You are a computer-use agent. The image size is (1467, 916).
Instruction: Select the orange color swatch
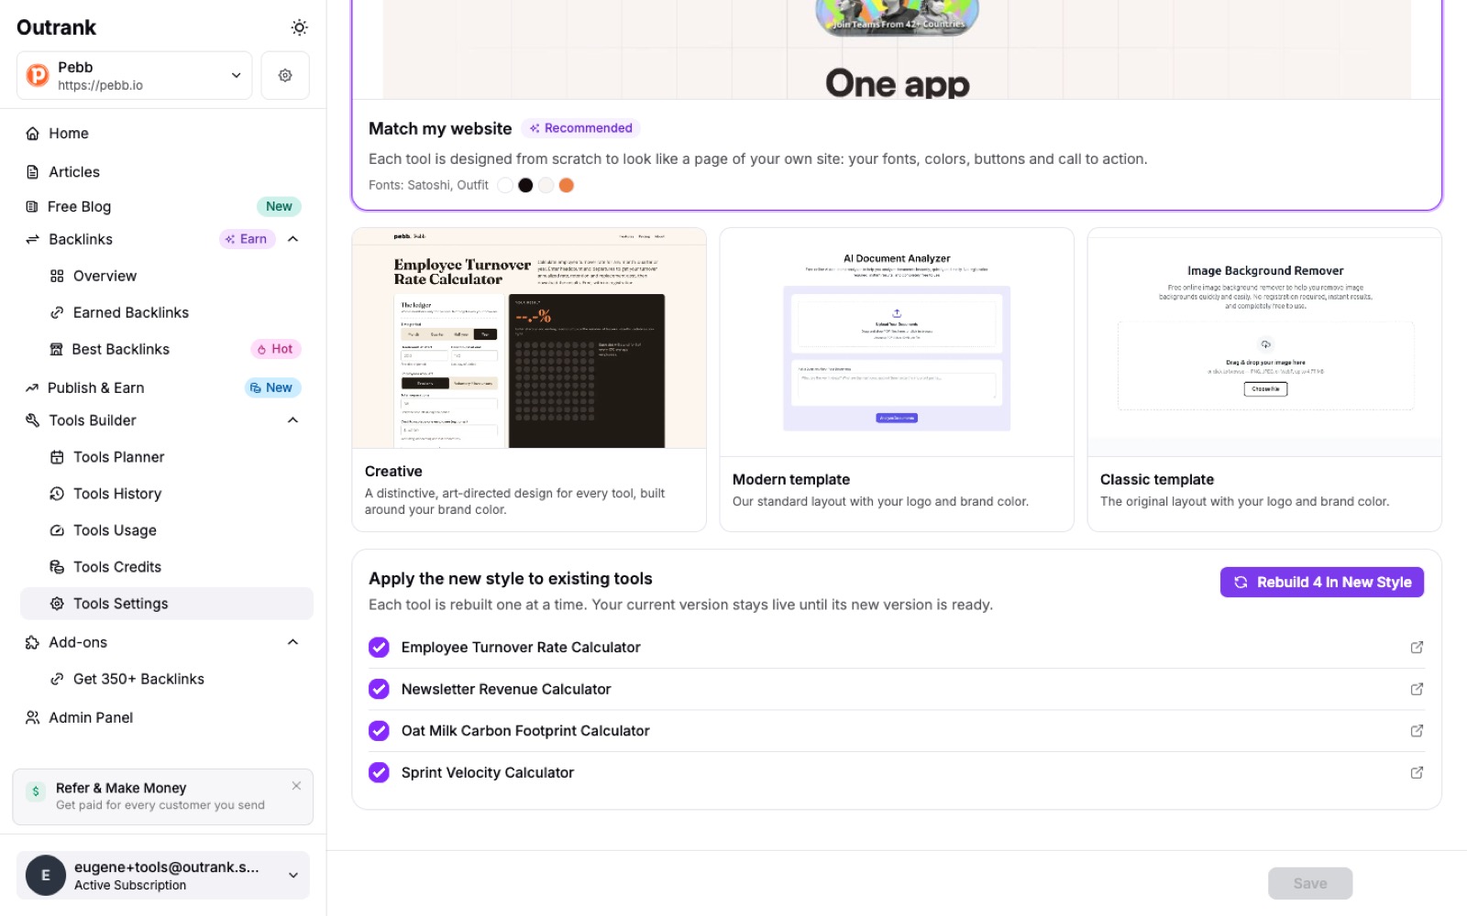(x=567, y=185)
